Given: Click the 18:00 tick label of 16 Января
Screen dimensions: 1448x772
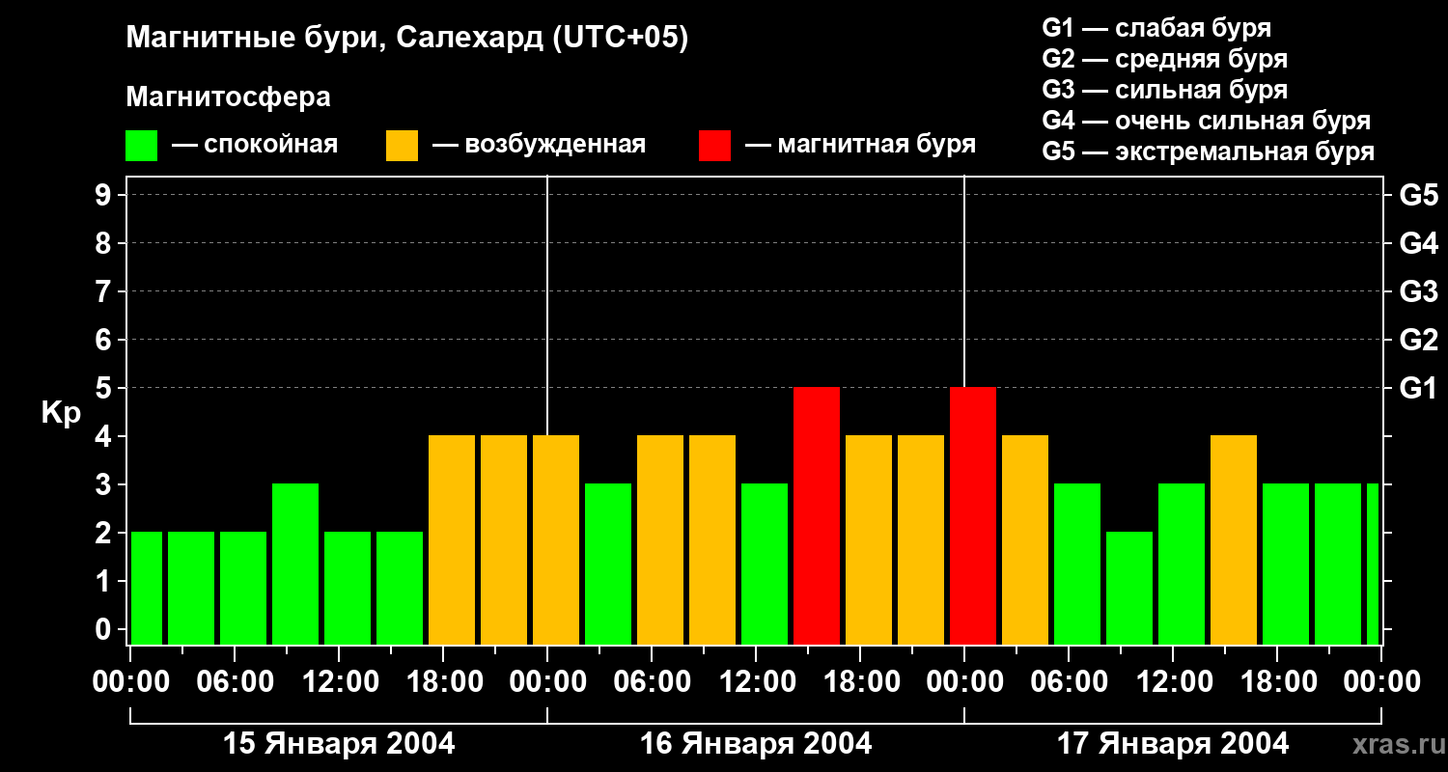Looking at the screenshot, I should (x=860, y=682).
